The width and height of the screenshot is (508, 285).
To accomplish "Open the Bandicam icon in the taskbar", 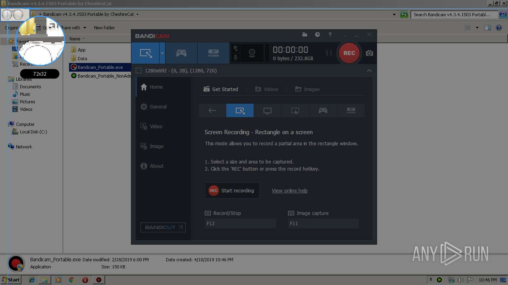I will (99, 280).
